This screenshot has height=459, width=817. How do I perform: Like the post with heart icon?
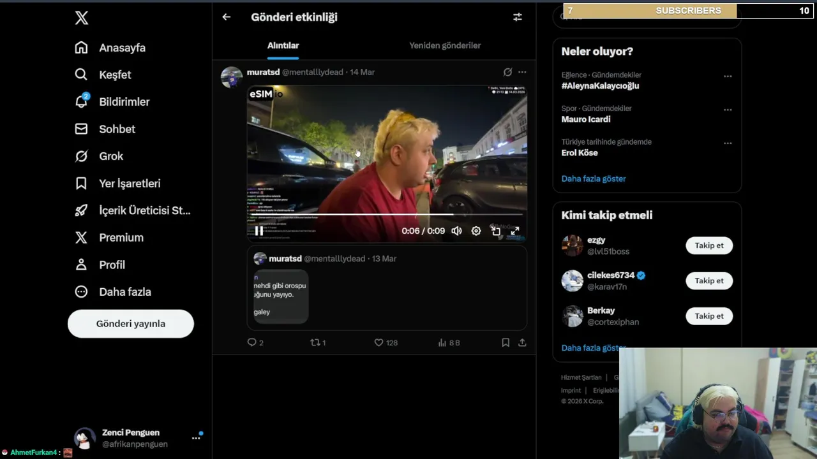pos(379,342)
